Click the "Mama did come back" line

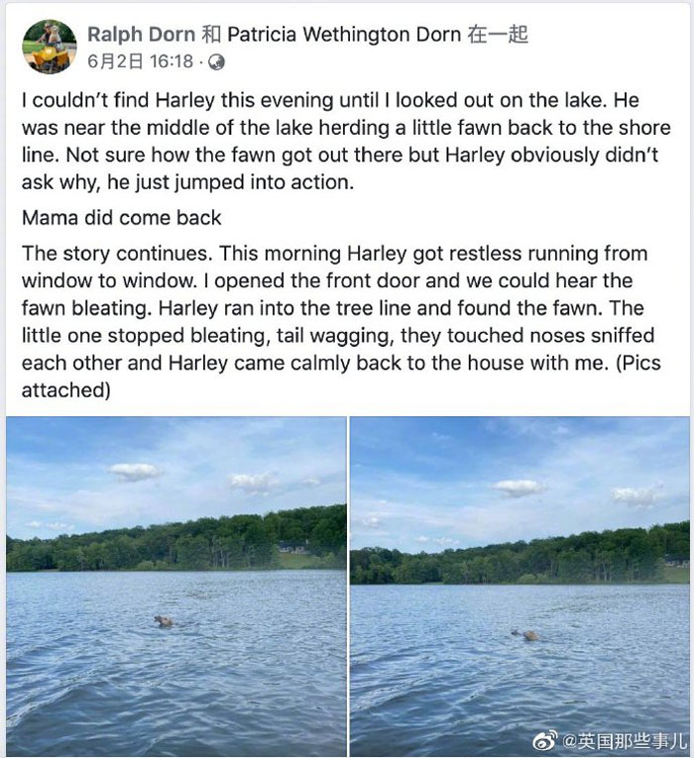pyautogui.click(x=122, y=218)
